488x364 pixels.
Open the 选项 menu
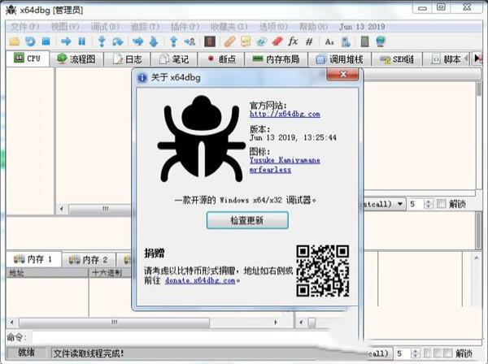click(273, 27)
